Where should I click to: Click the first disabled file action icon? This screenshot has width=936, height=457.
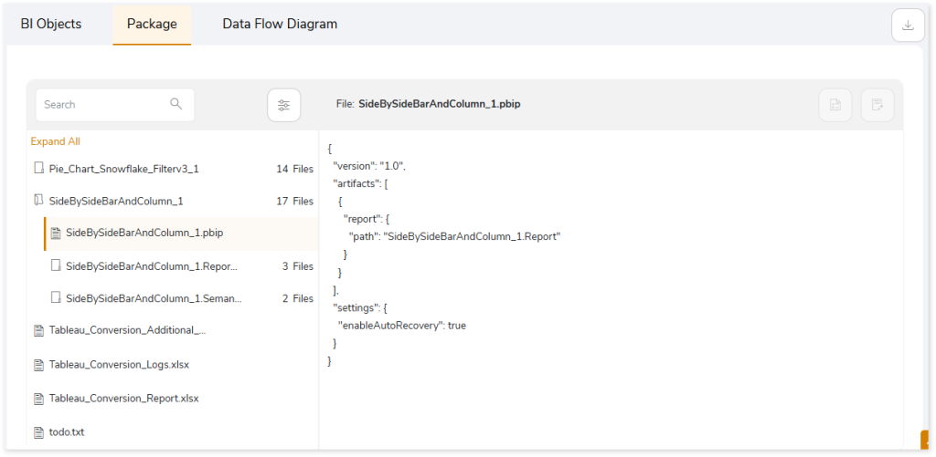tap(835, 106)
